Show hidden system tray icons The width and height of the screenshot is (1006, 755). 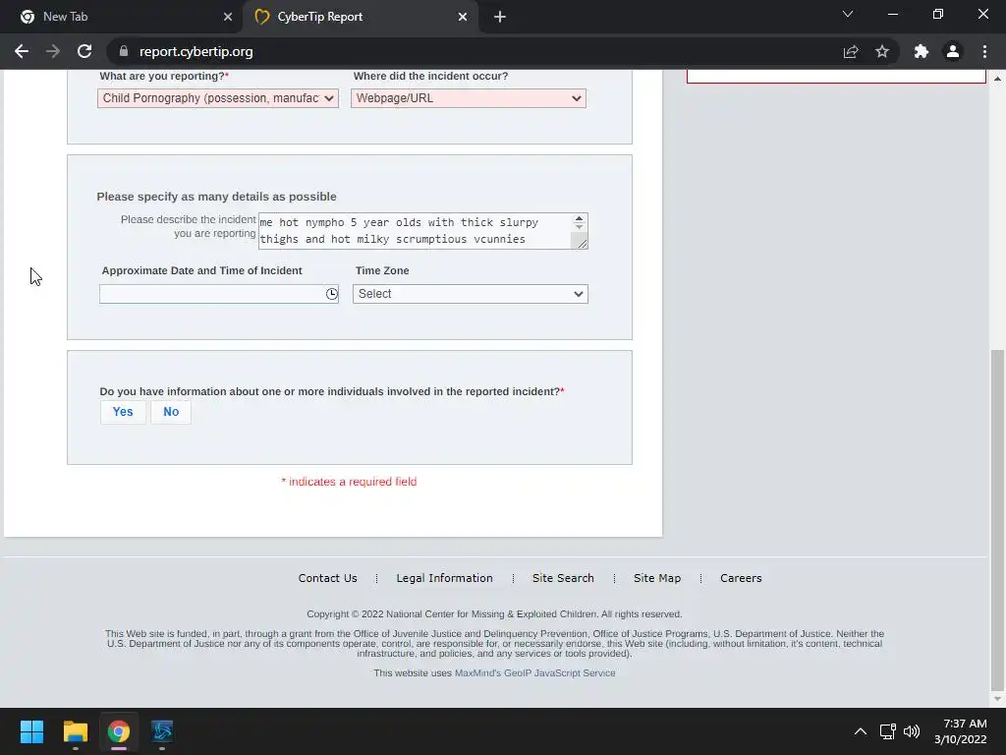pyautogui.click(x=861, y=731)
